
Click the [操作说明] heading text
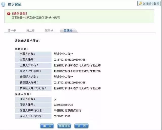tap(19, 13)
